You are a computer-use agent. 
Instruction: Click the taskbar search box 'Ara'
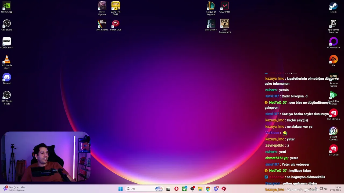[145, 189]
